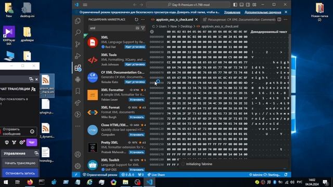Open the Live Share view in the activity bar
The height and width of the screenshot is (187, 333).
coord(78,103)
